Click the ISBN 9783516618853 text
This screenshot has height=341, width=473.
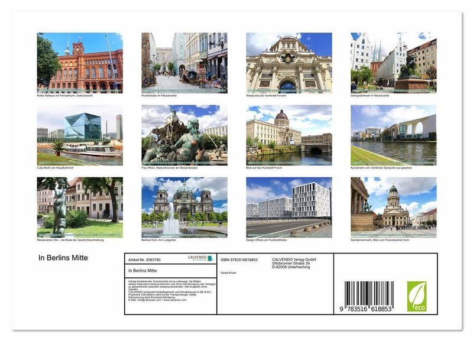[x=239, y=259]
